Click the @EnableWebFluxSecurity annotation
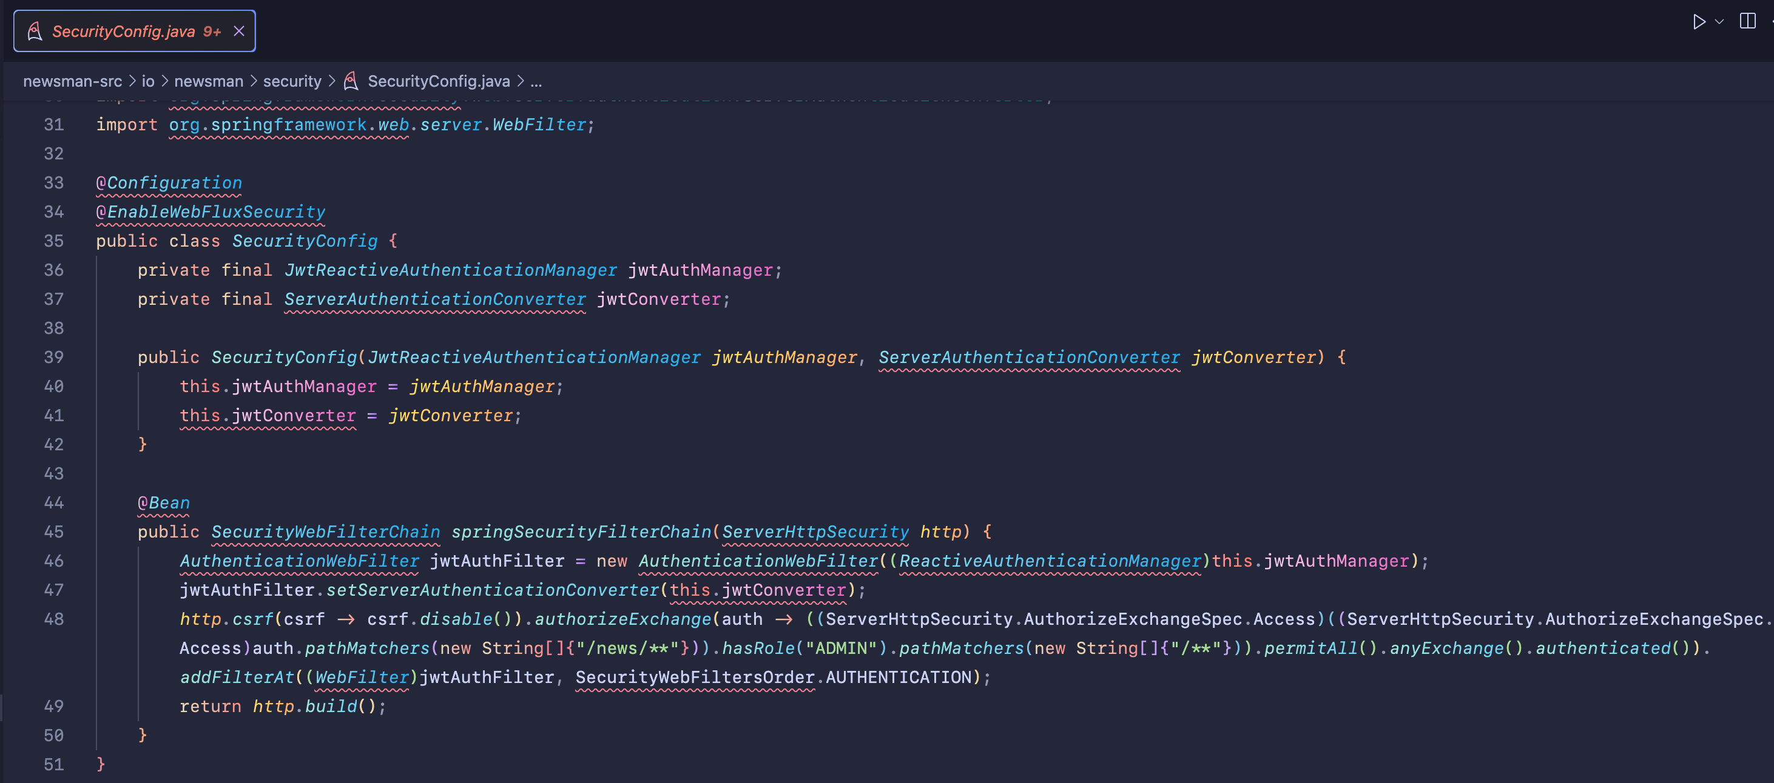 pyautogui.click(x=210, y=212)
